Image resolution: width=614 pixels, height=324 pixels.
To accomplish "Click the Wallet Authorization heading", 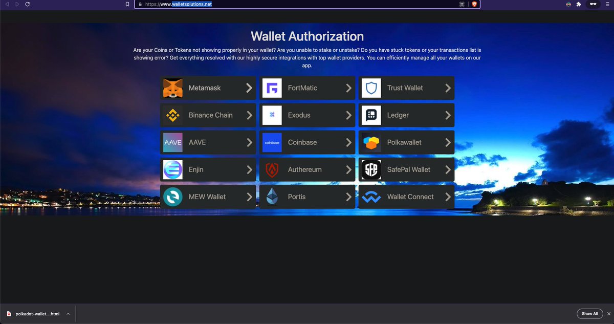I will click(307, 36).
